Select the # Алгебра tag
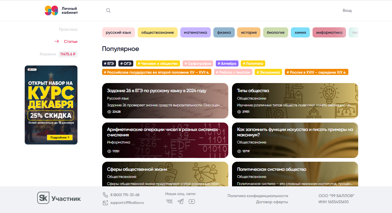The width and height of the screenshot is (392, 213). pos(227,63)
